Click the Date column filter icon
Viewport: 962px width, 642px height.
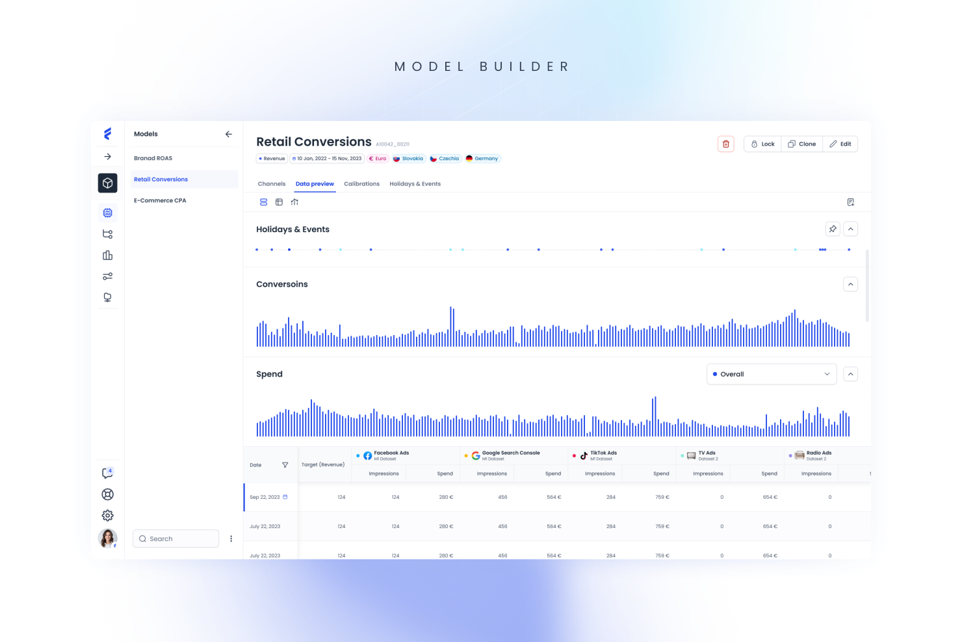[285, 465]
